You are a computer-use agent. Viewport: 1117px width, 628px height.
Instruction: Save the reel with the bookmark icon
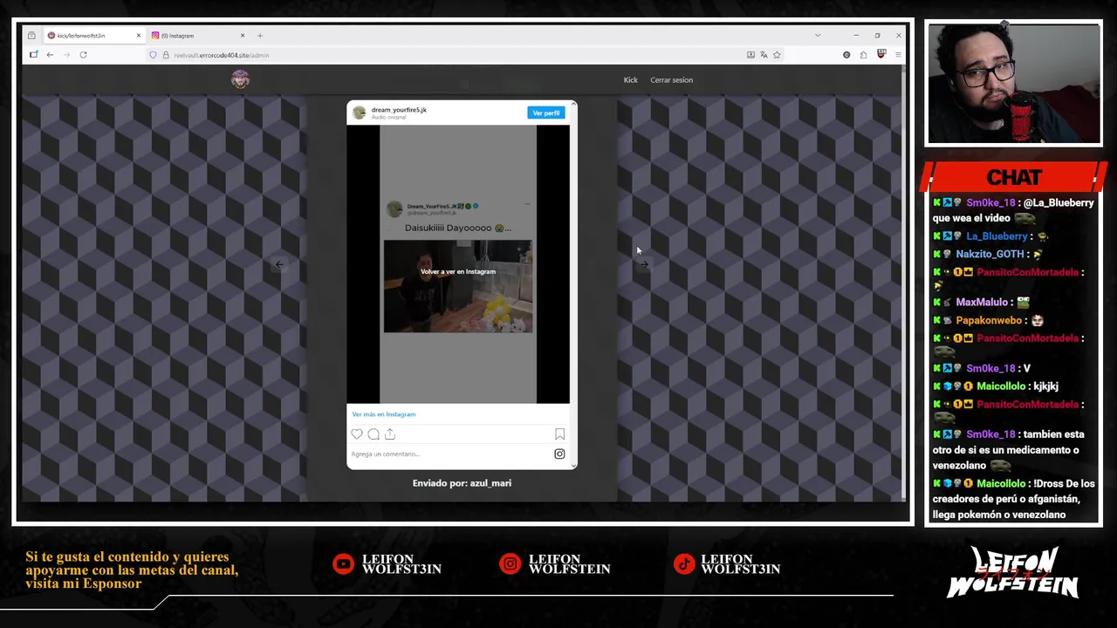pos(559,434)
